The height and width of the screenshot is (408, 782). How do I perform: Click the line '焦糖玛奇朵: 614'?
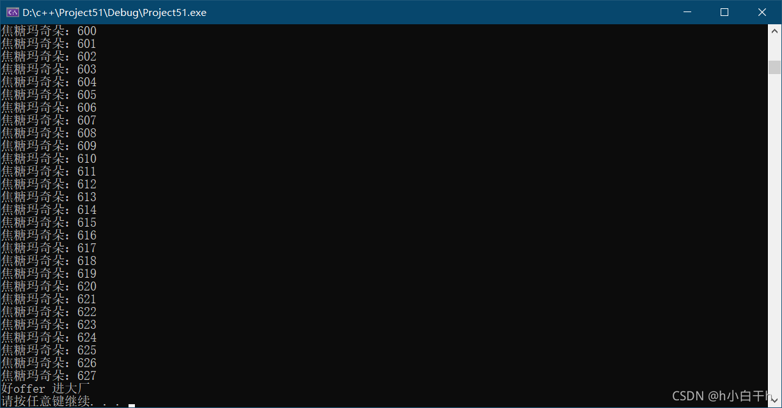point(49,209)
